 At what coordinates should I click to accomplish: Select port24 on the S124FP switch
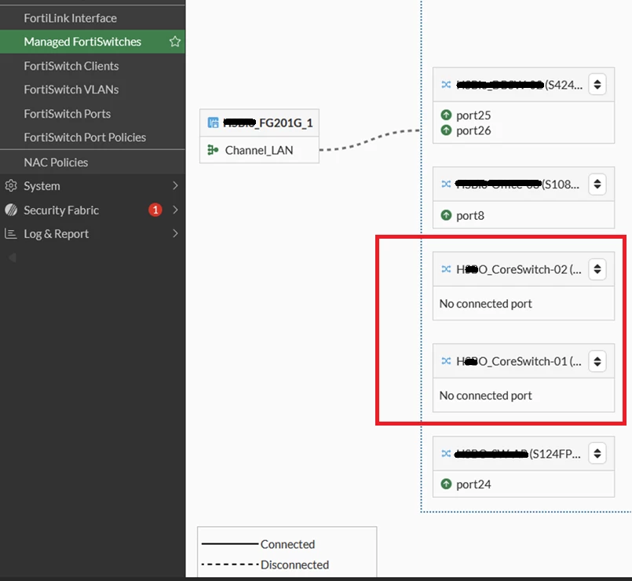(473, 484)
